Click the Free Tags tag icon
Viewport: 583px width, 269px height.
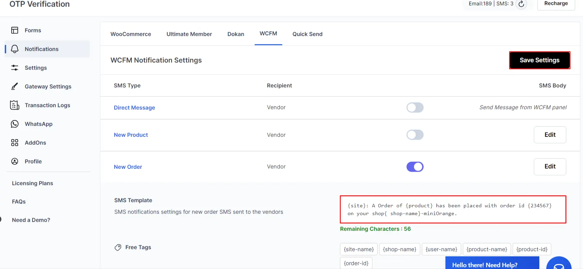(118, 247)
